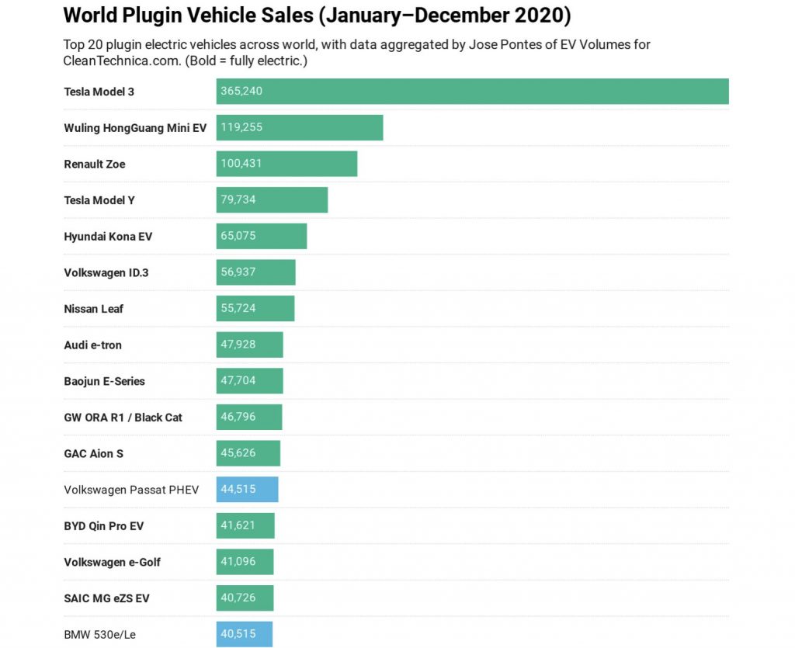Click the 'Nissan Leaf' row label
Screen dimensions: 795x648
[93, 309]
